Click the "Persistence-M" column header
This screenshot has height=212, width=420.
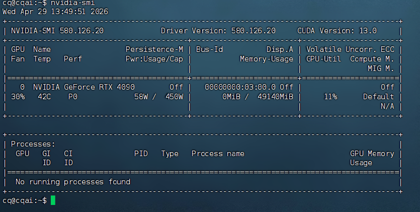click(x=154, y=49)
